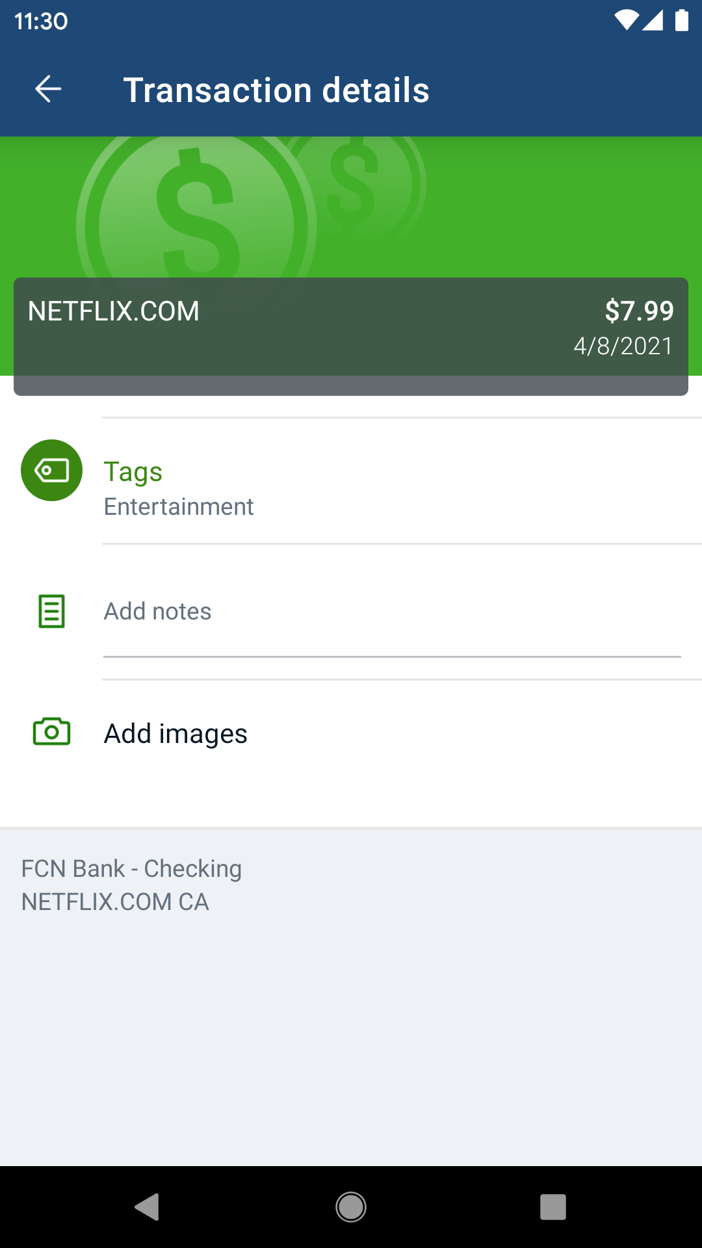This screenshot has width=702, height=1248.
Task: Tap the NETFLIX.COM merchant name
Action: (x=114, y=311)
